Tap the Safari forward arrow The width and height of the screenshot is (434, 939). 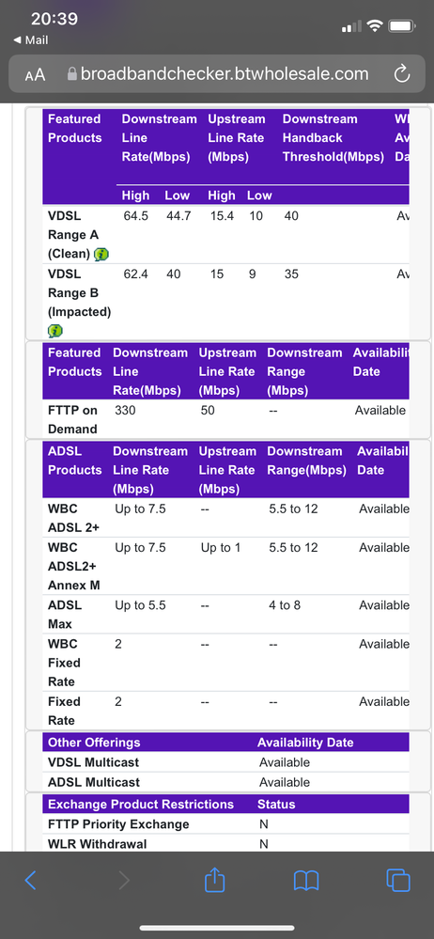(x=123, y=880)
